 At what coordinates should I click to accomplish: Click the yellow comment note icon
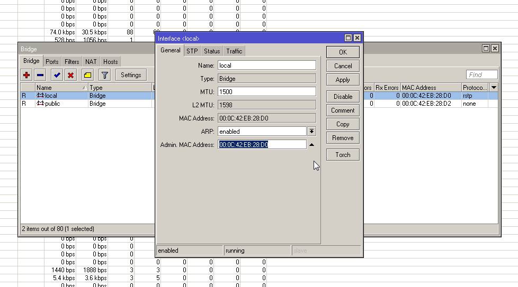pyautogui.click(x=87, y=75)
